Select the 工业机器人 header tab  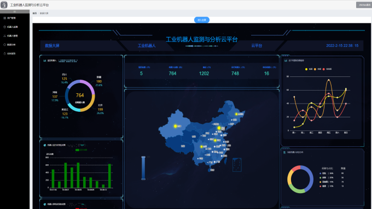tap(147, 46)
